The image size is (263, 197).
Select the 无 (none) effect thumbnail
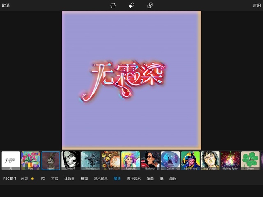click(x=11, y=160)
